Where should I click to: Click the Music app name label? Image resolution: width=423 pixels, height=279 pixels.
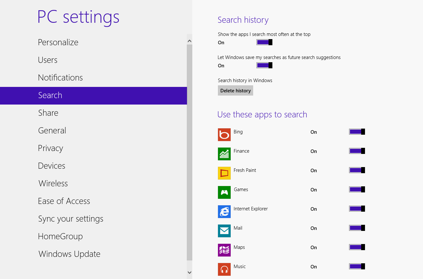click(240, 266)
